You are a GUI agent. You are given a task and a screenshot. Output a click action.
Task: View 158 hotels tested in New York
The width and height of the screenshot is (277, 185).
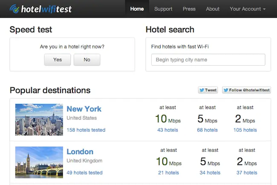click(86, 130)
